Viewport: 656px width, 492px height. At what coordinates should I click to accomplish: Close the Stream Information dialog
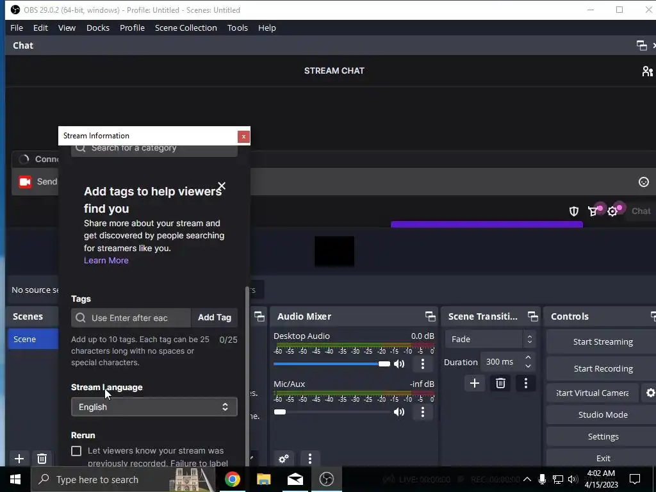(243, 136)
